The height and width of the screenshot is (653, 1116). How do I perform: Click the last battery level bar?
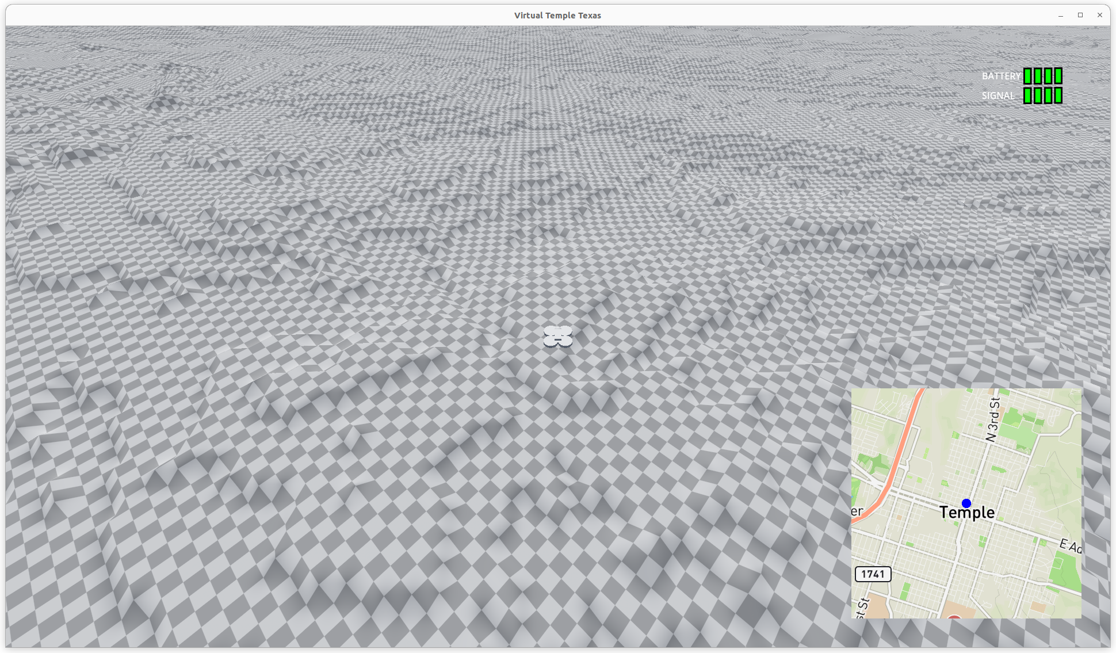click(x=1058, y=76)
